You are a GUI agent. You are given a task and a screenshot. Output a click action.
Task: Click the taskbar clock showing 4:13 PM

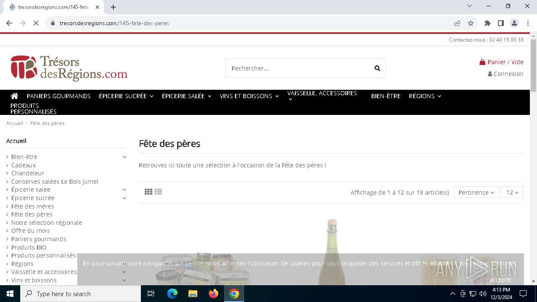501,294
